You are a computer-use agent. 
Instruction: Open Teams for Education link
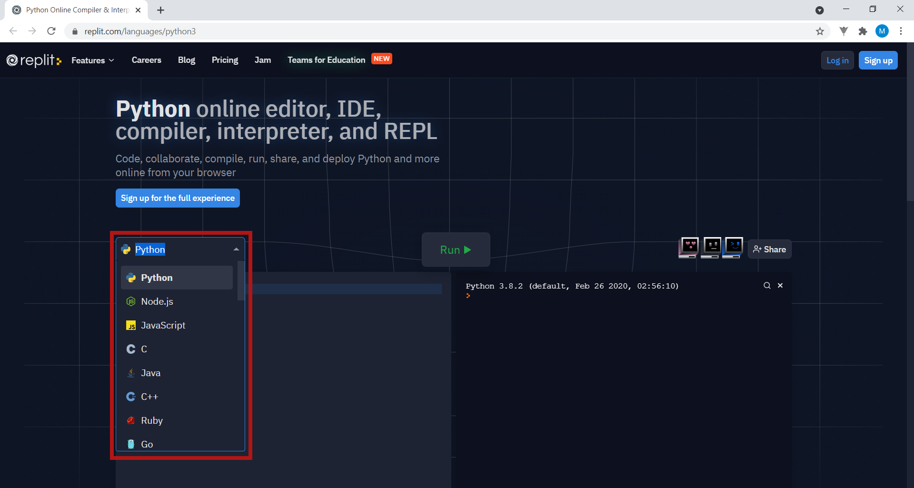click(326, 60)
